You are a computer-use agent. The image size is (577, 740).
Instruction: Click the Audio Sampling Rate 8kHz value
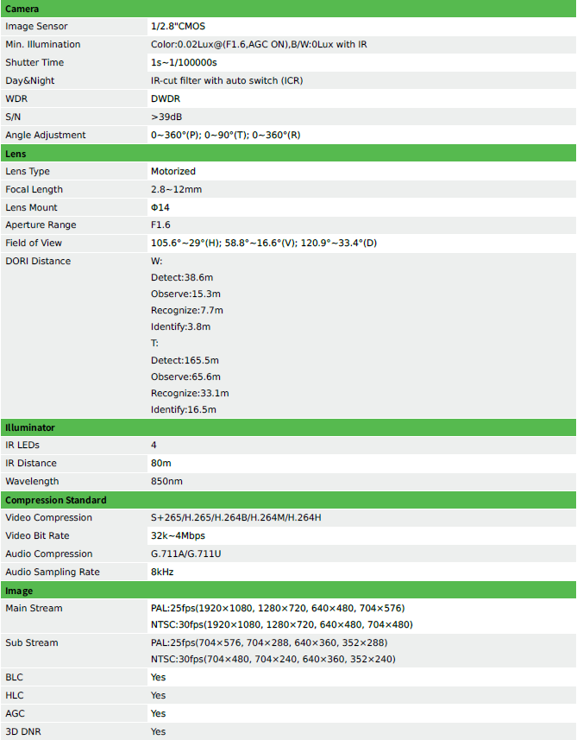162,572
